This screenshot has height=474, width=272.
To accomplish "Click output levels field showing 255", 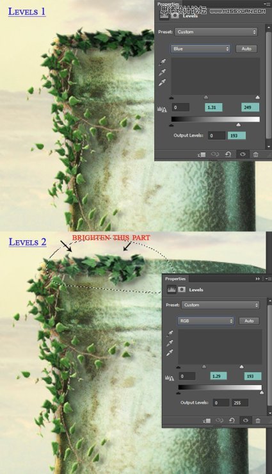I will tap(240, 403).
